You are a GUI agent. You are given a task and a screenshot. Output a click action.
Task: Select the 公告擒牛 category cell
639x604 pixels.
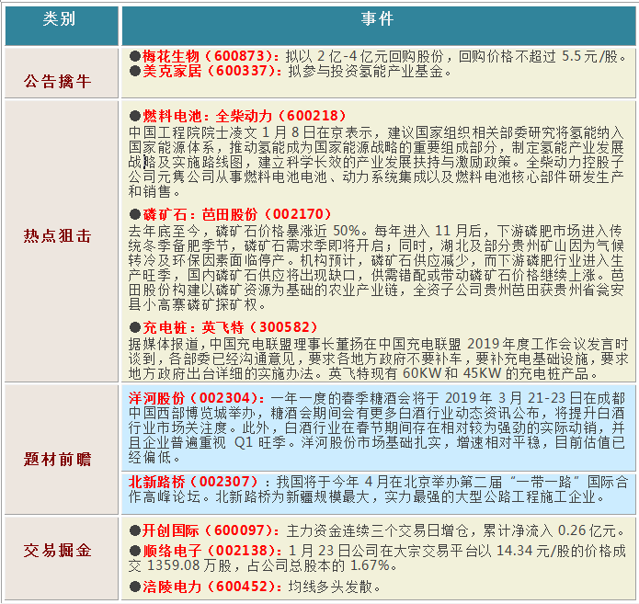62,73
